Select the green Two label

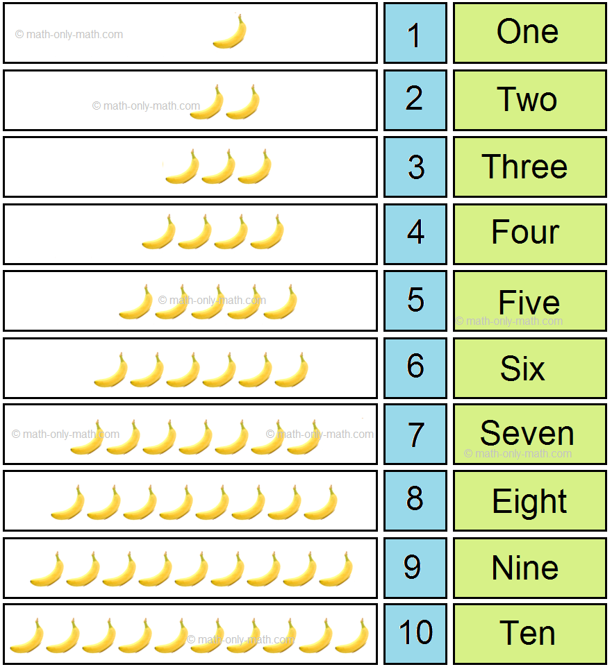pyautogui.click(x=529, y=100)
